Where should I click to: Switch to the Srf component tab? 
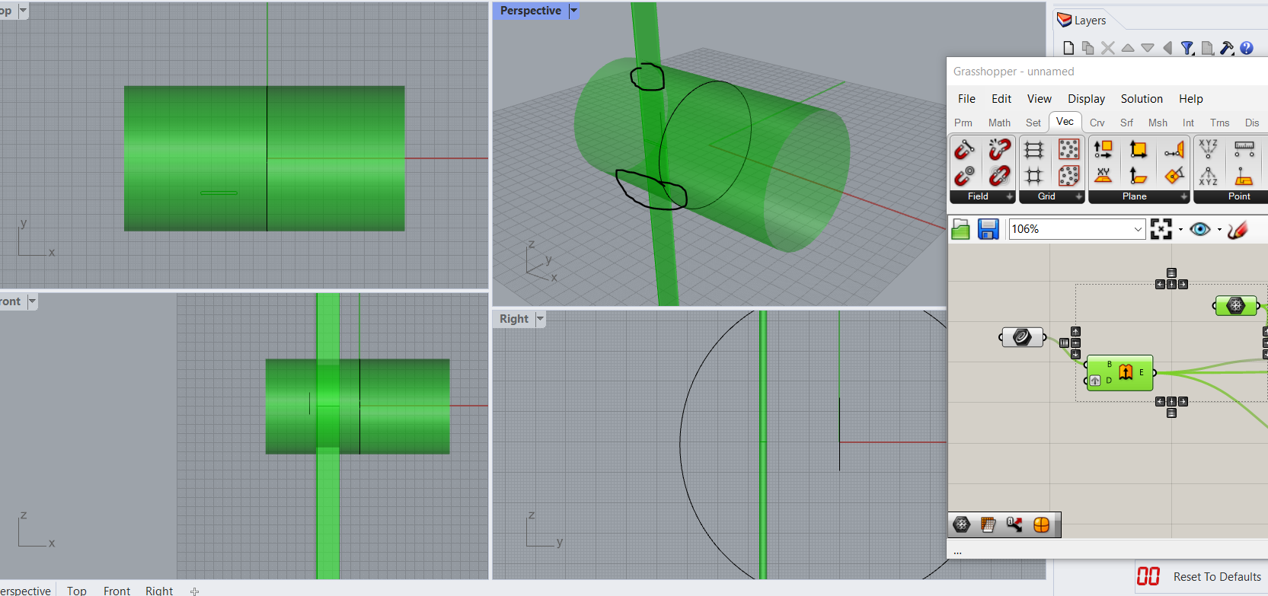coord(1126,123)
